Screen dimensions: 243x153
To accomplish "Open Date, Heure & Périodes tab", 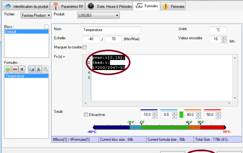I will pos(109,7).
